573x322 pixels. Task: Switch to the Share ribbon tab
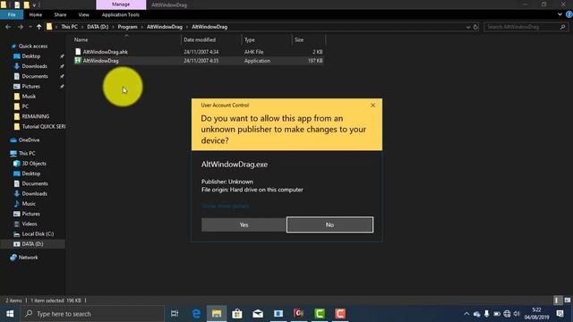[x=60, y=14]
